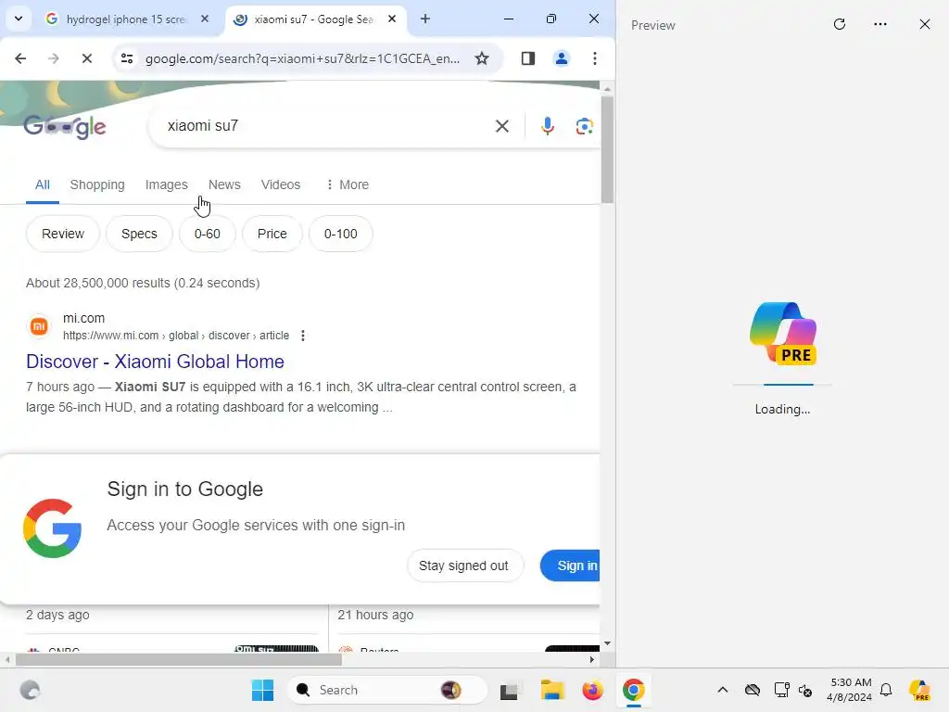The width and height of the screenshot is (949, 712).
Task: Open more options for mi.com result
Action: coord(303,336)
